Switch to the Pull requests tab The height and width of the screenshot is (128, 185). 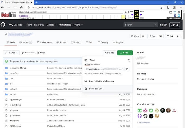pos(44,42)
